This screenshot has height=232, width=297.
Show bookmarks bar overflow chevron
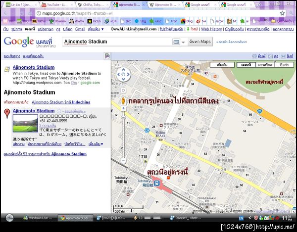pyautogui.click(x=265, y=20)
